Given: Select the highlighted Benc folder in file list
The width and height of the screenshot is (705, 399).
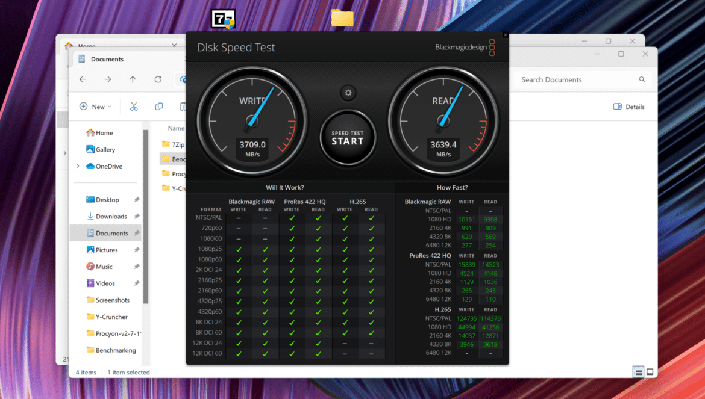Looking at the screenshot, I should [x=173, y=159].
